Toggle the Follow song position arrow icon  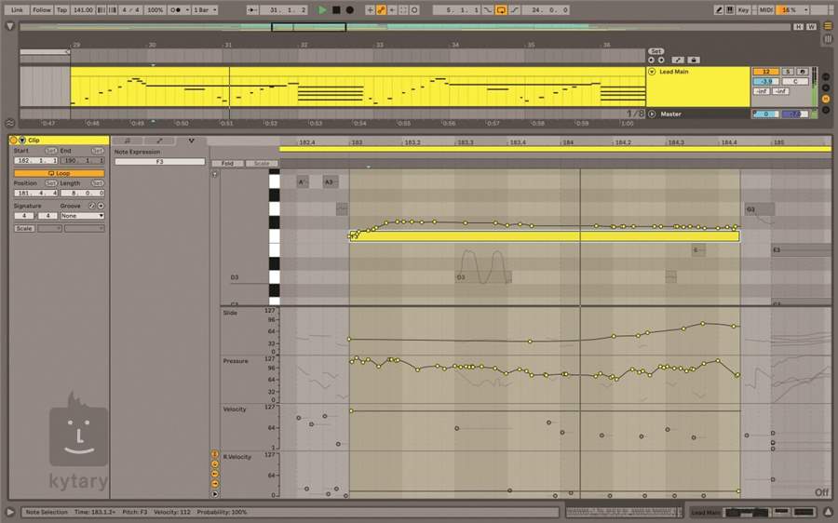[x=252, y=9]
